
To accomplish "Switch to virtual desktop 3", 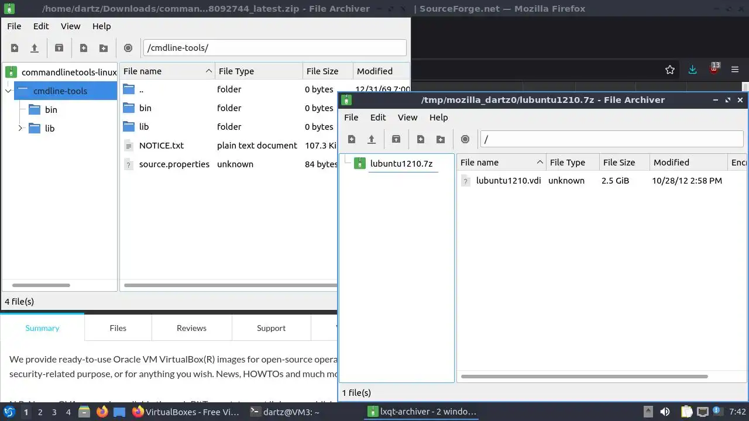I will point(54,412).
